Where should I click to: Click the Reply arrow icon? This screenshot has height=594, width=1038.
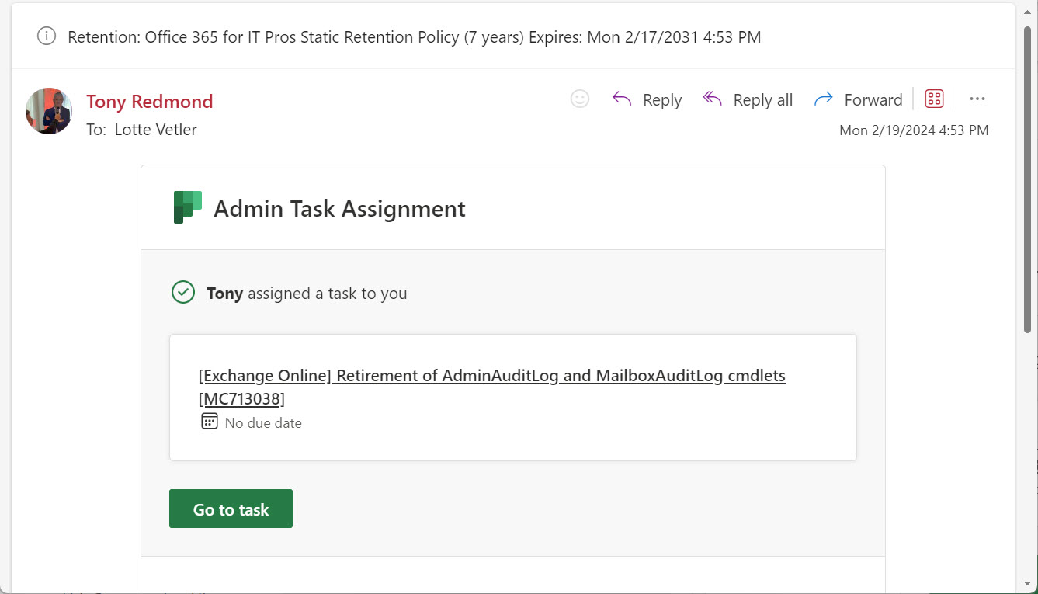(622, 99)
